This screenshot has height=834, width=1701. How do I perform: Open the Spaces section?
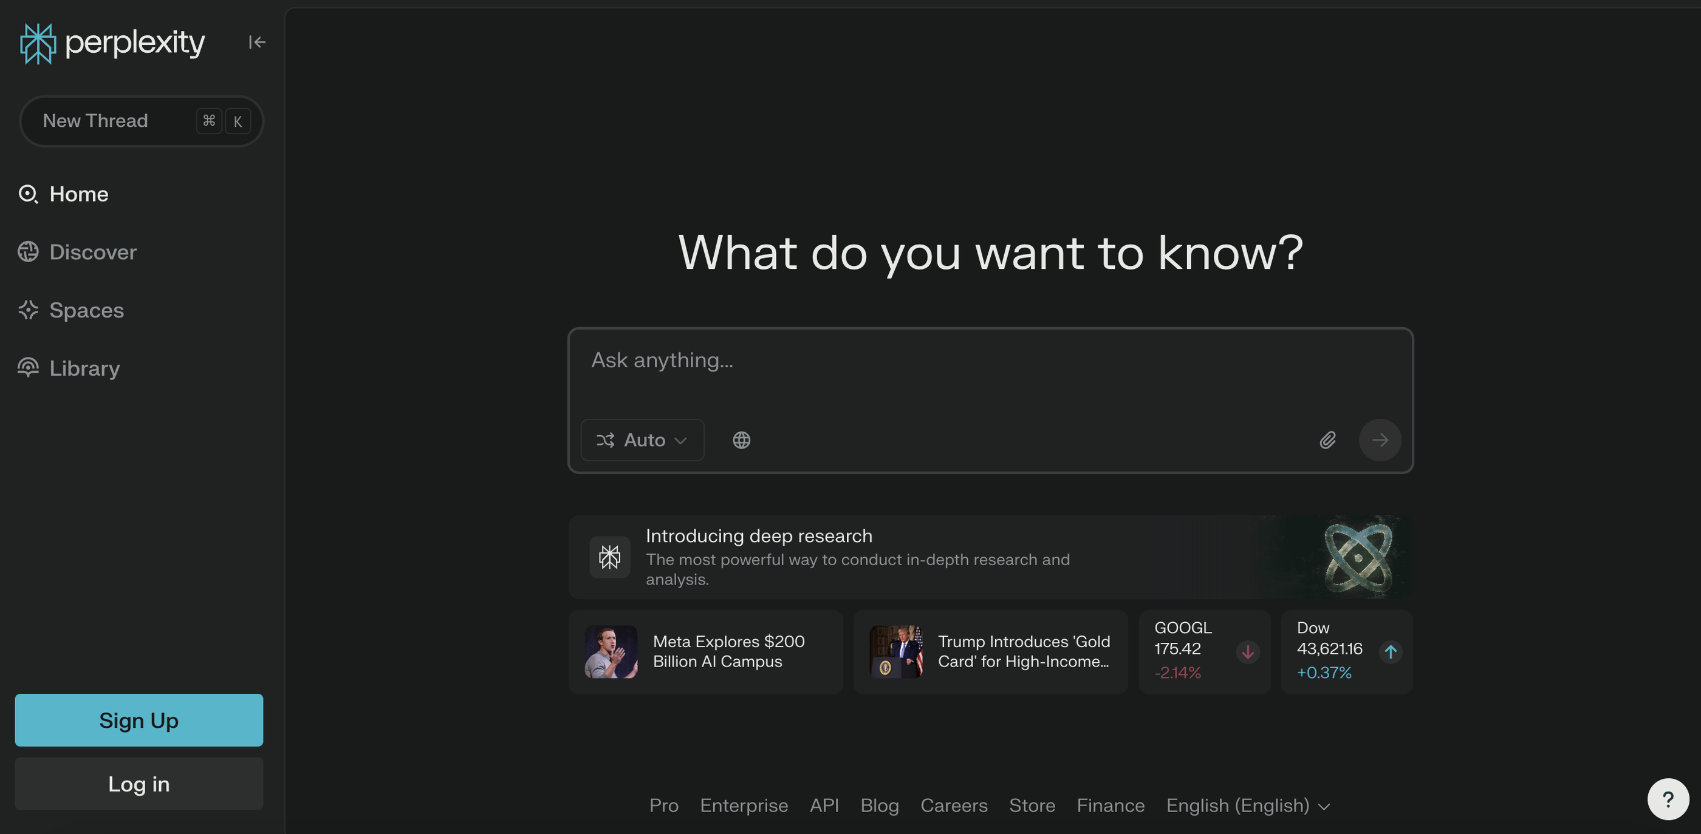point(71,310)
